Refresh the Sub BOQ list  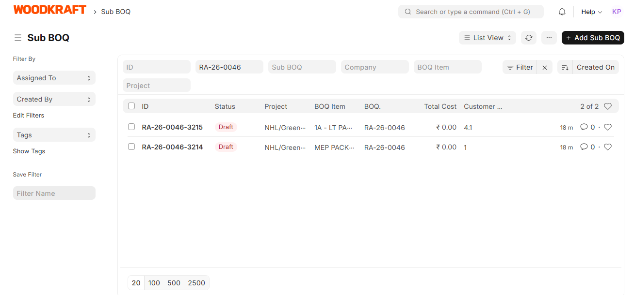point(529,38)
